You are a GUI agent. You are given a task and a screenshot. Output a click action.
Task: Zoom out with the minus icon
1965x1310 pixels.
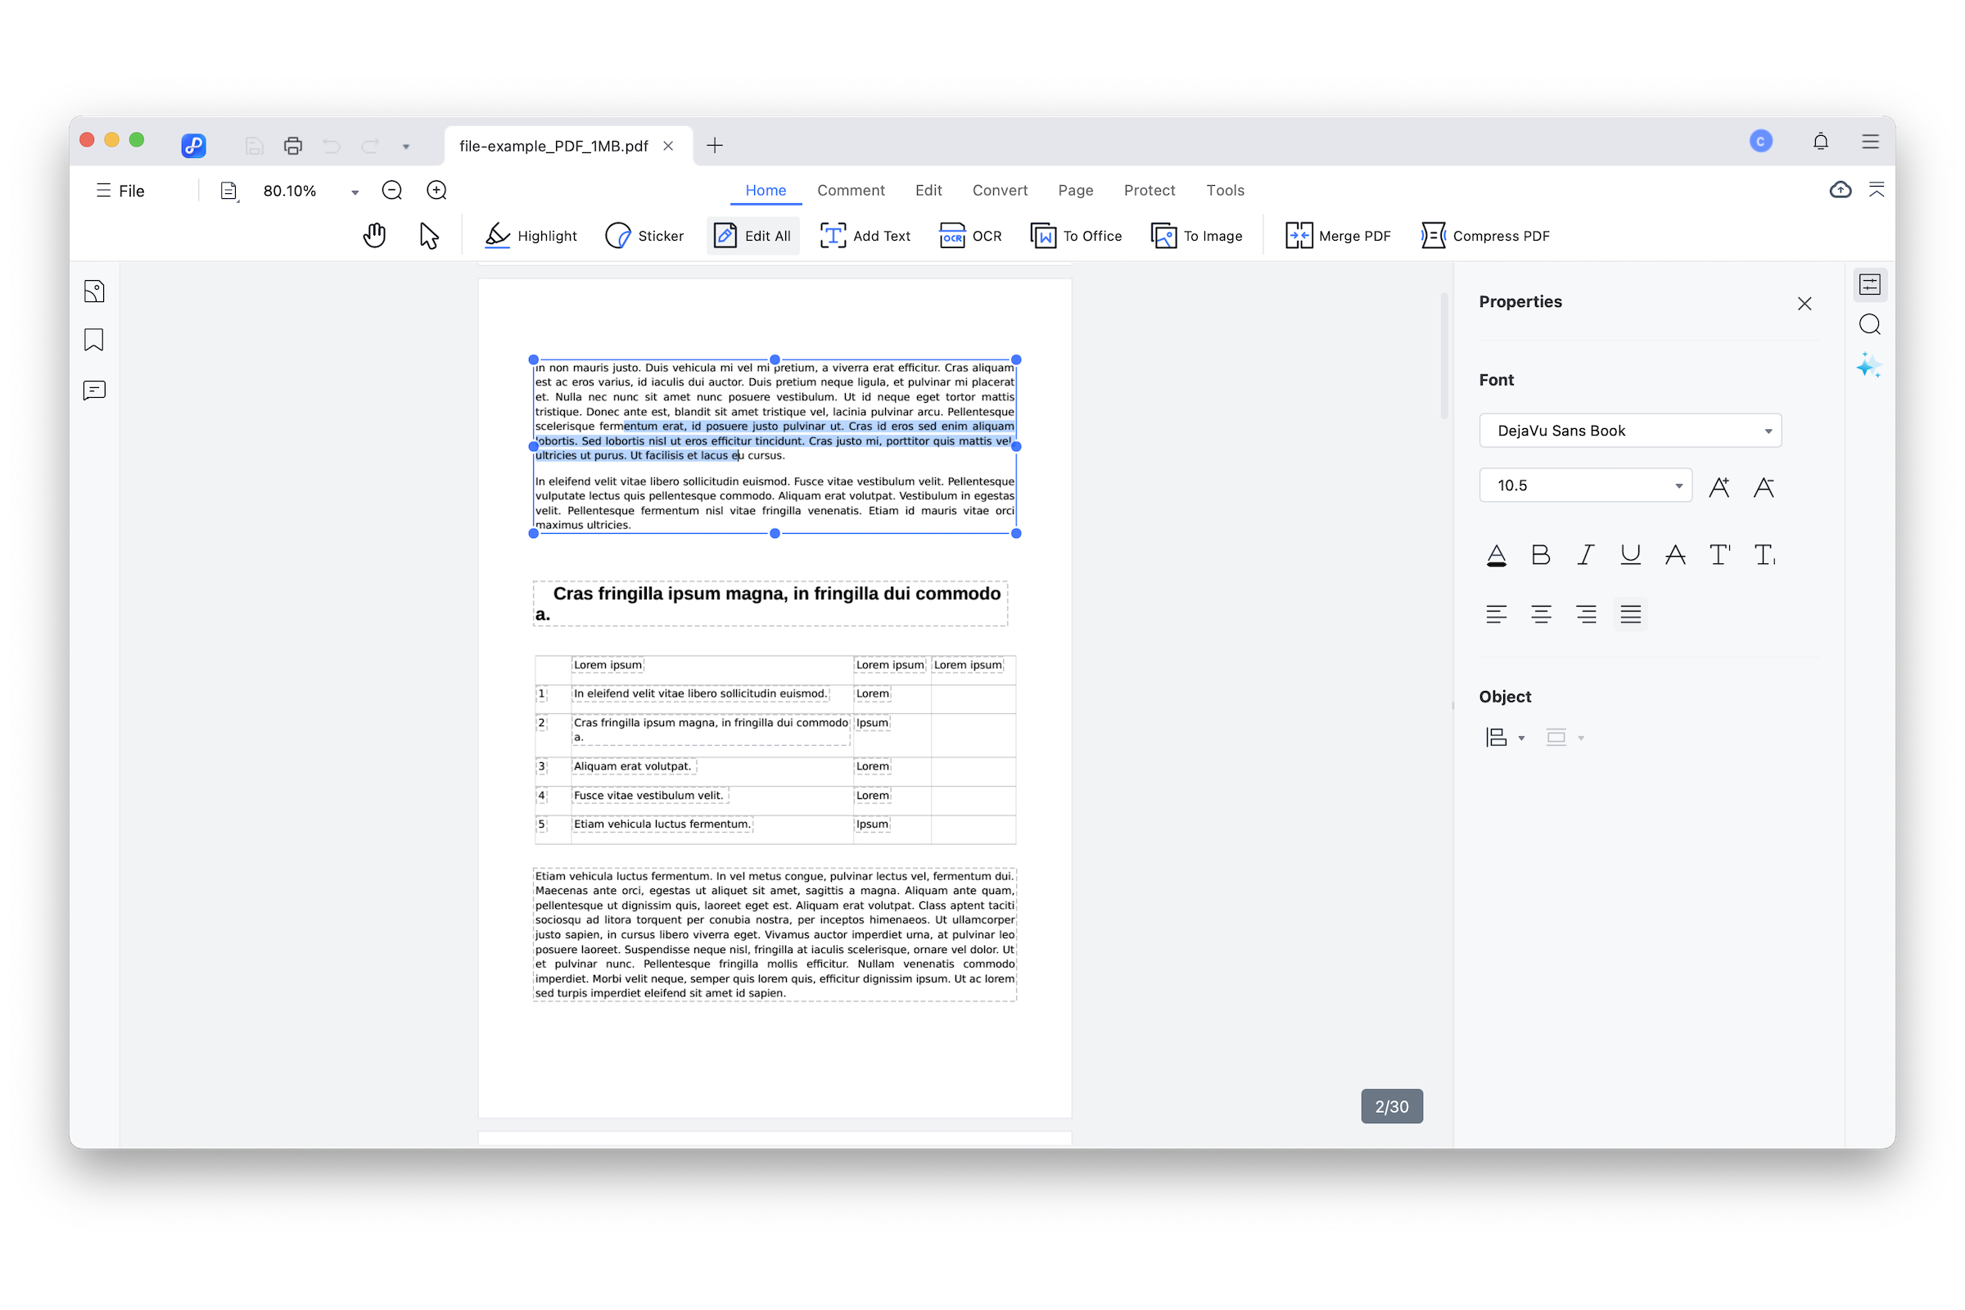tap(392, 191)
